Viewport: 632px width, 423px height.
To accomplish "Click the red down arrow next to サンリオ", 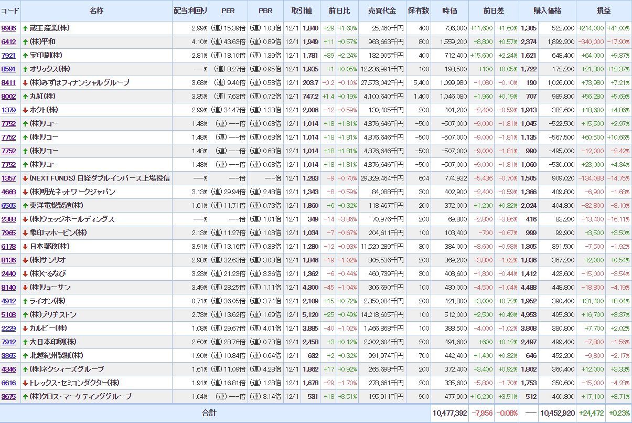I will point(25,260).
